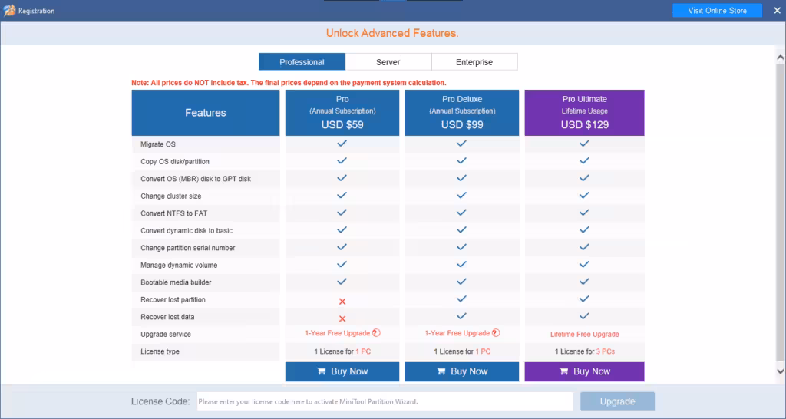Click Bootable media builder label
The width and height of the screenshot is (786, 419).
pos(176,282)
